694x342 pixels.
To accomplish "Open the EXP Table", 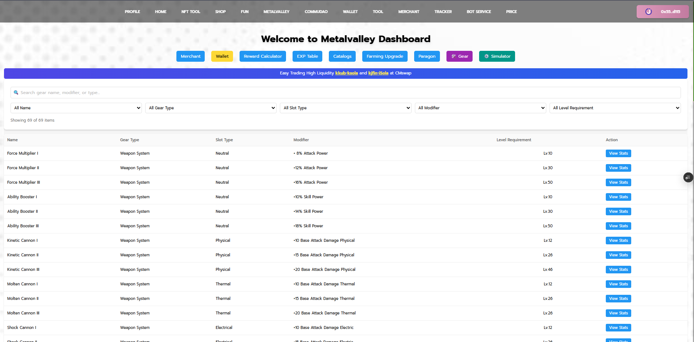I will (x=307, y=56).
